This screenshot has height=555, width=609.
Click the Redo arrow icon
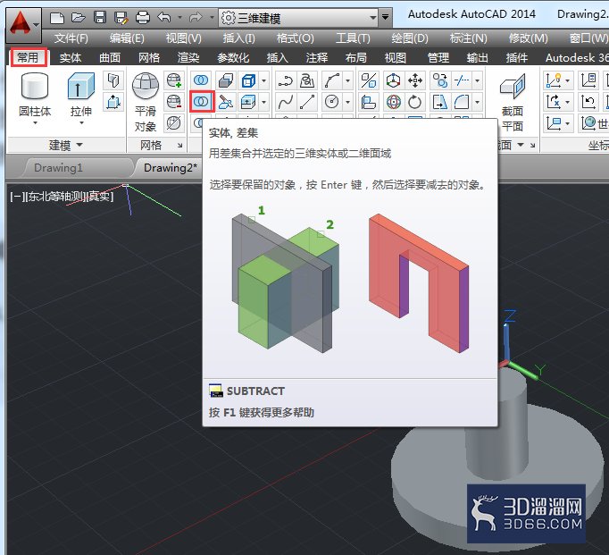point(196,17)
